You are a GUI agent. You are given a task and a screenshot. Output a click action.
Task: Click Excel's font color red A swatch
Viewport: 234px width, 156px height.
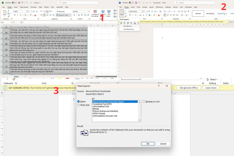click(35, 15)
